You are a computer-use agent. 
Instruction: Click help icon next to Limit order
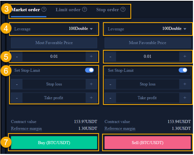coord(85,9)
